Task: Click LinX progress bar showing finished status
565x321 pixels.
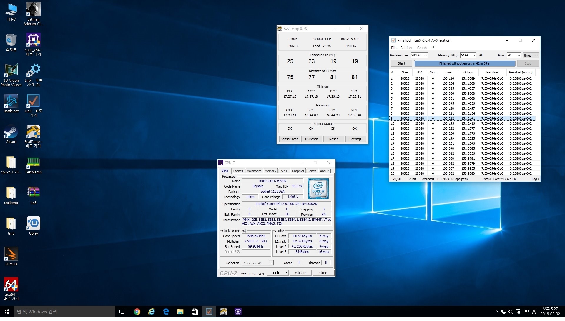Action: click(464, 63)
